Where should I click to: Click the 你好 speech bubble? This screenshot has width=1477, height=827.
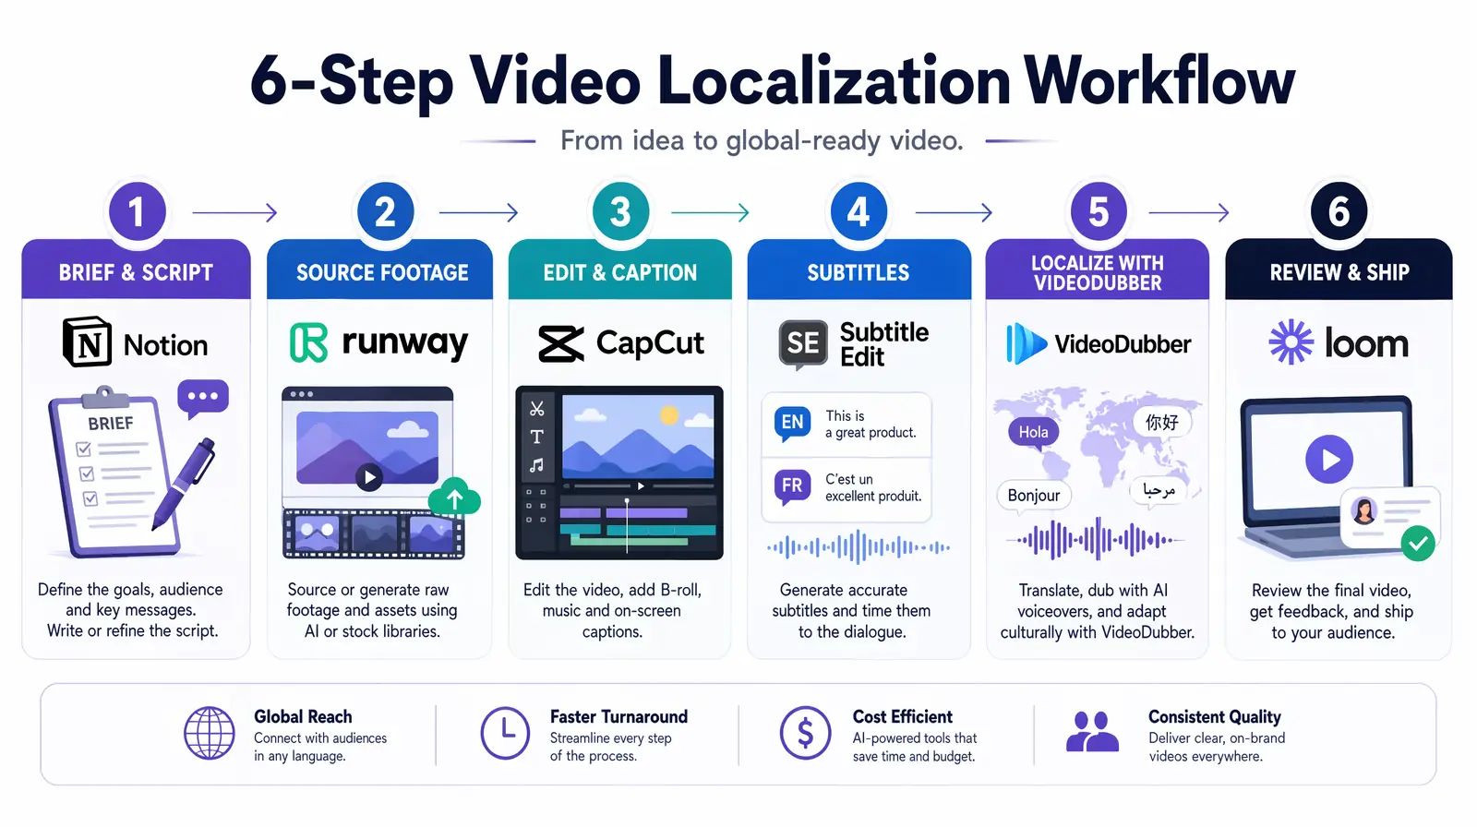tap(1161, 423)
